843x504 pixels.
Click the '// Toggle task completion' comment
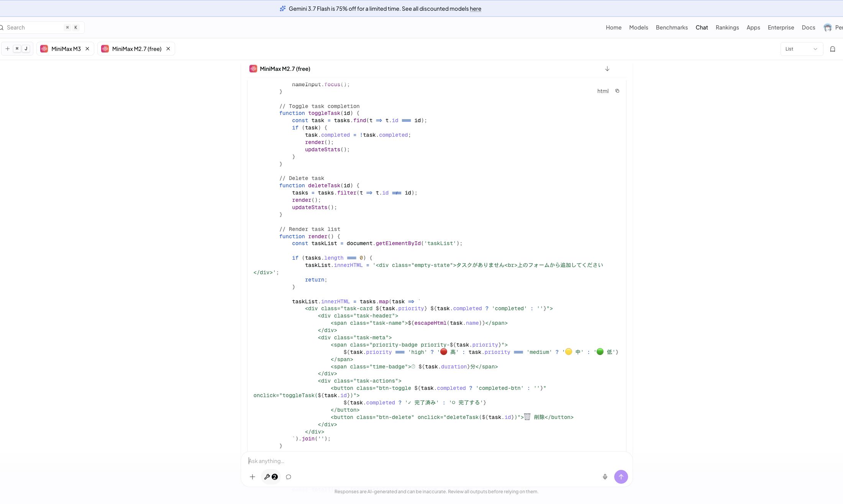pyautogui.click(x=319, y=106)
